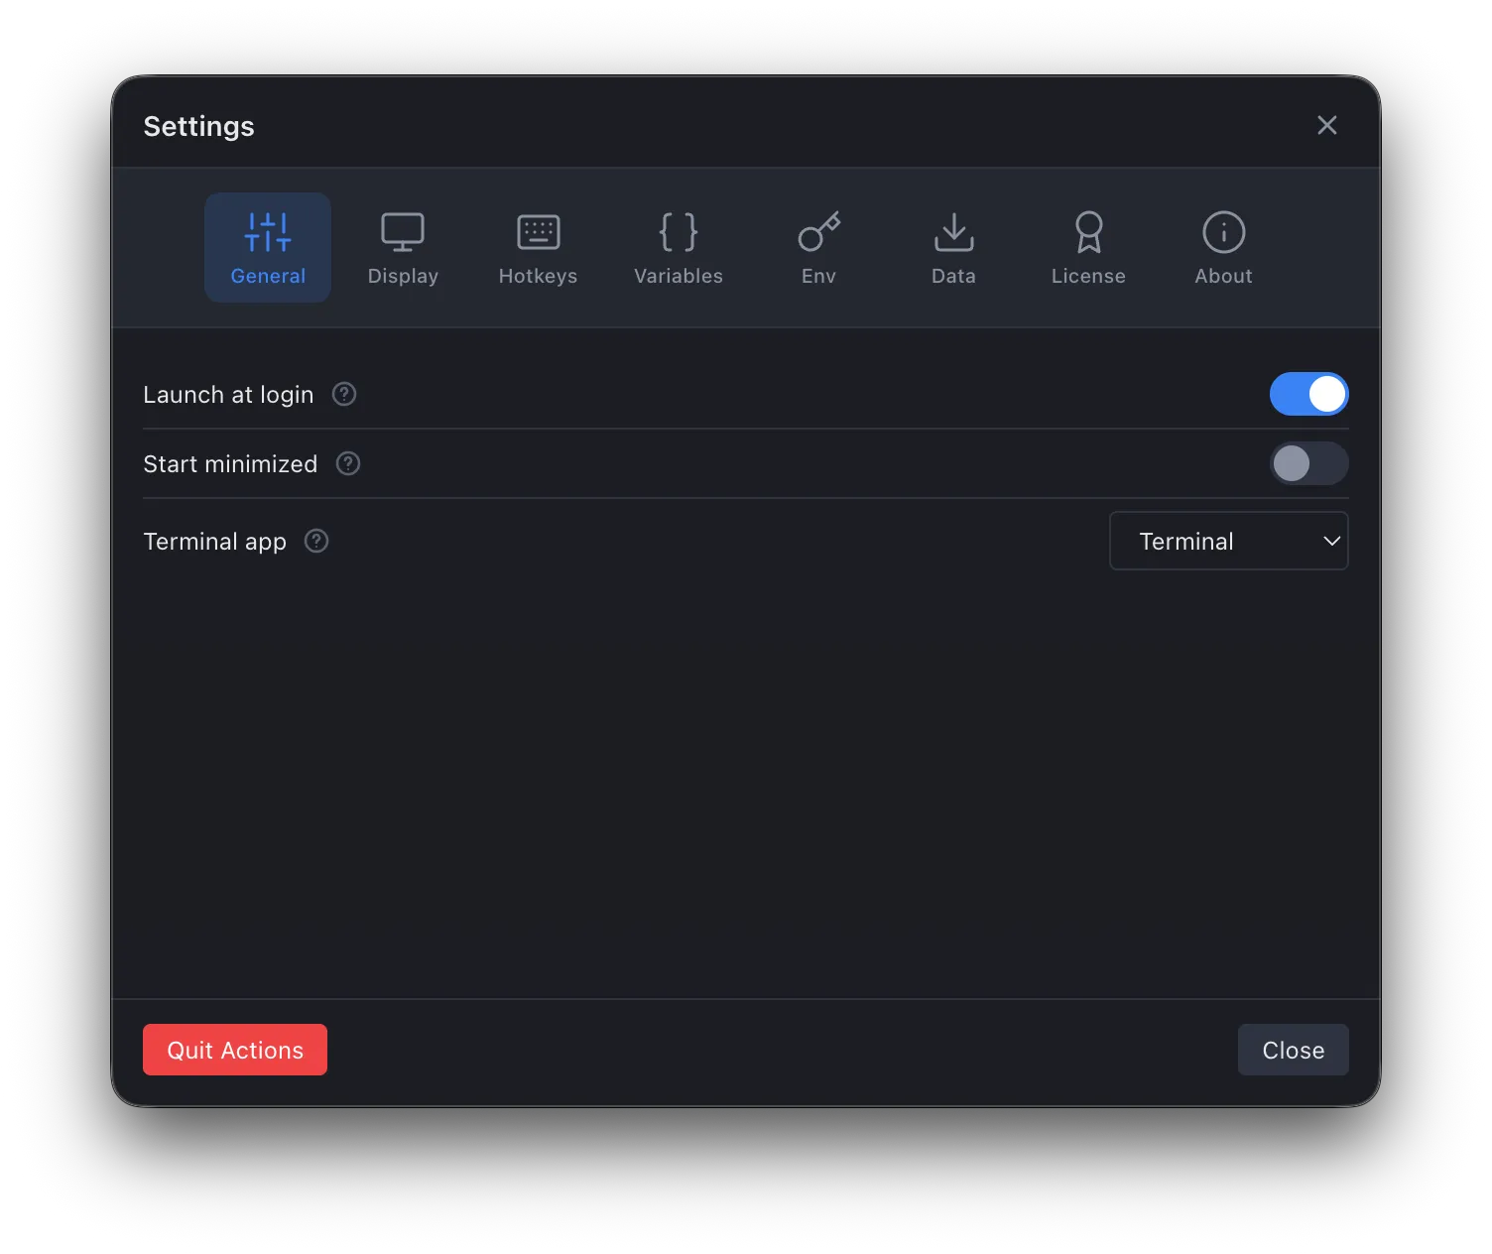The image size is (1492, 1254).
Task: Open the General settings tab icon
Action: tap(267, 233)
